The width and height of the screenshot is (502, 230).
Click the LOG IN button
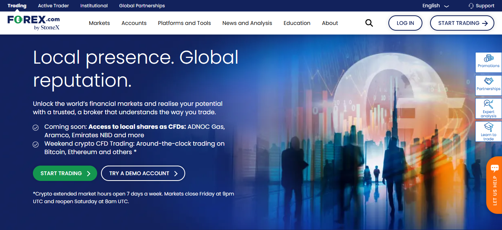pos(405,23)
